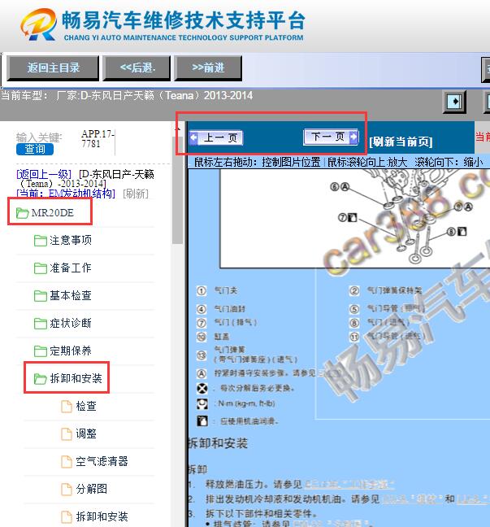Image resolution: width=490 pixels, height=527 pixels.
Task: Click the MR20DE open folder icon
Action: click(22, 213)
